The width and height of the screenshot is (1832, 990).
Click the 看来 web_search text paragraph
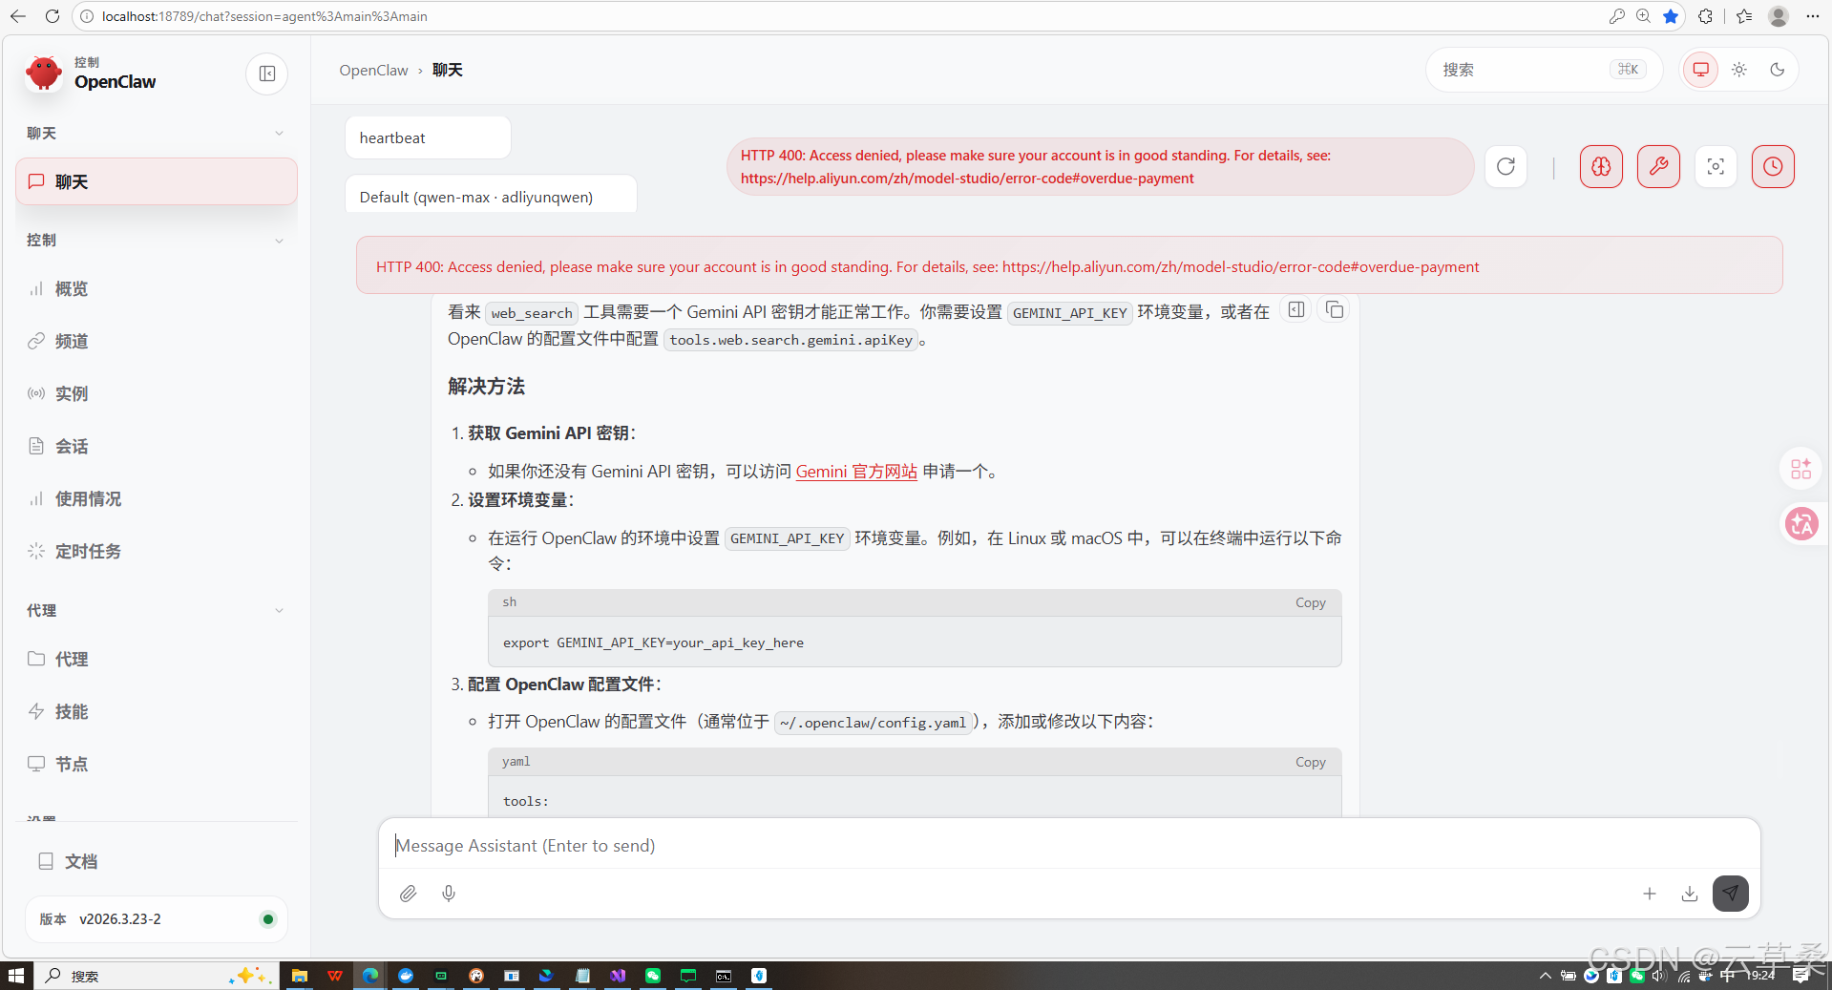coord(859,326)
